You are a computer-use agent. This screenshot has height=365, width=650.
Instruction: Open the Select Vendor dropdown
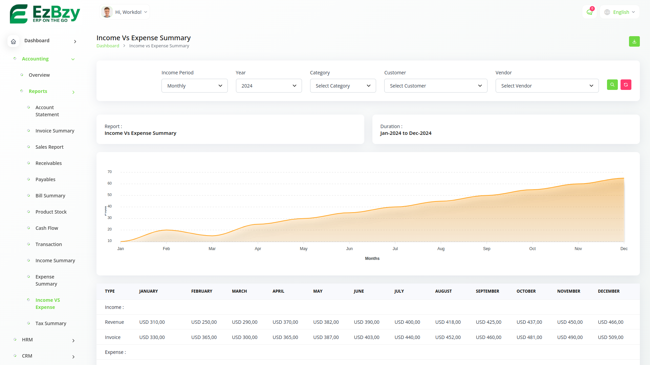click(x=547, y=86)
